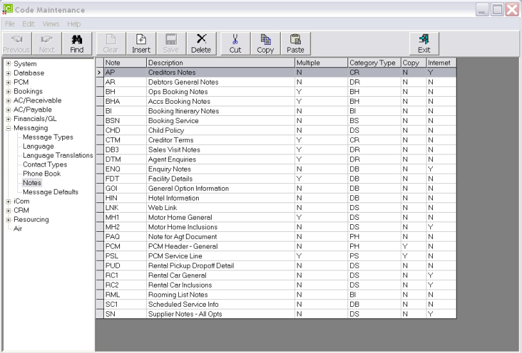The image size is (522, 353).
Task: Click the Previous toolbar button
Action: coord(17,44)
